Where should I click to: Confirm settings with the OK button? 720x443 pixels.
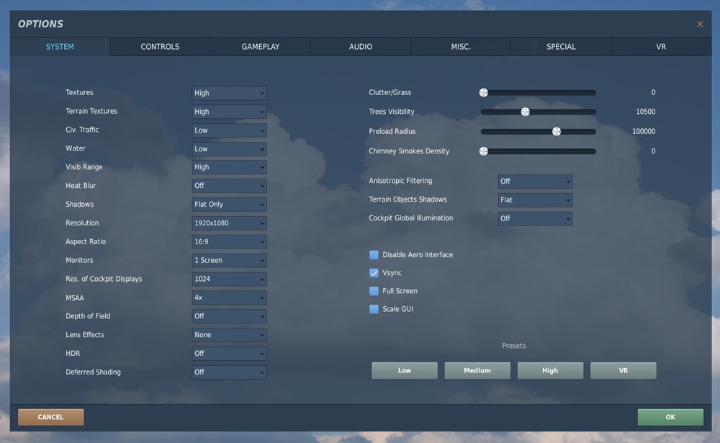pos(670,417)
